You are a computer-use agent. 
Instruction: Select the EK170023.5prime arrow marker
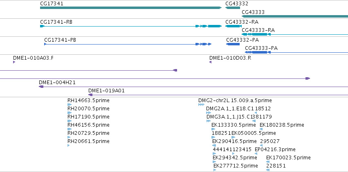tap(268, 162)
